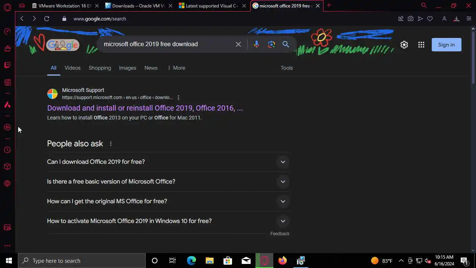Open Firefox from the taskbar
476x268 pixels.
point(283,261)
